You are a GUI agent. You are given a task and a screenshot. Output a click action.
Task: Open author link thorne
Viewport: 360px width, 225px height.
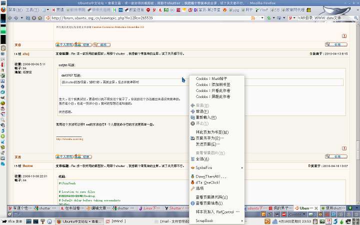[x=27, y=166]
